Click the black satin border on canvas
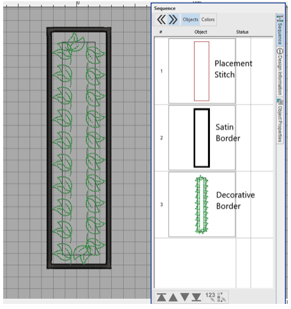291x309 pixels. (x=49, y=148)
